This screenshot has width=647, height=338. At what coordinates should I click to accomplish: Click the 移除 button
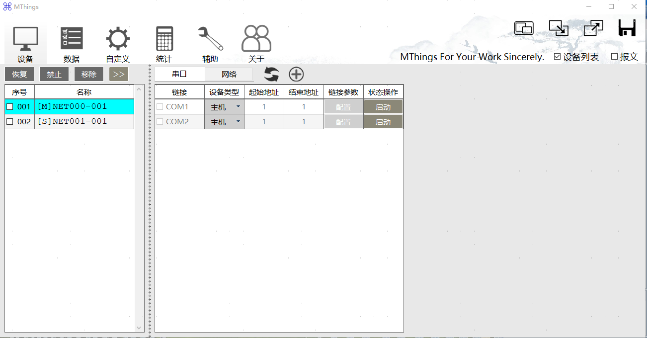click(89, 75)
